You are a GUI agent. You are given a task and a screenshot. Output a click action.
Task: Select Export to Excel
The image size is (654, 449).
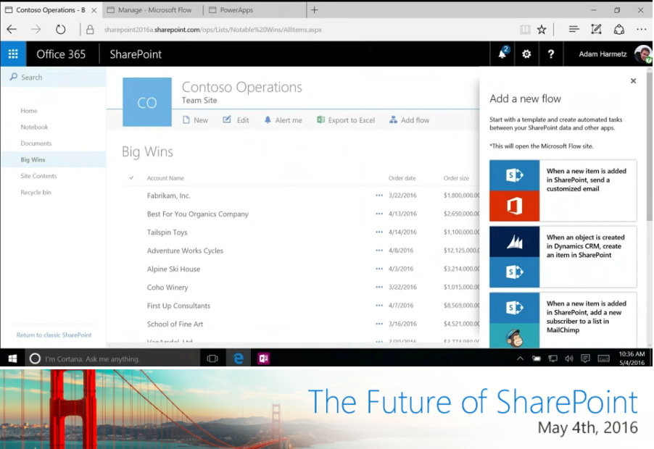click(346, 120)
